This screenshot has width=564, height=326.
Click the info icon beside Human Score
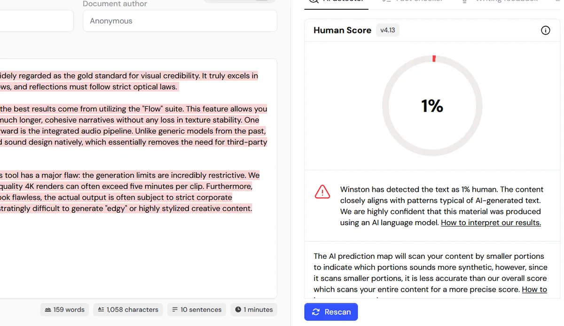(x=545, y=31)
